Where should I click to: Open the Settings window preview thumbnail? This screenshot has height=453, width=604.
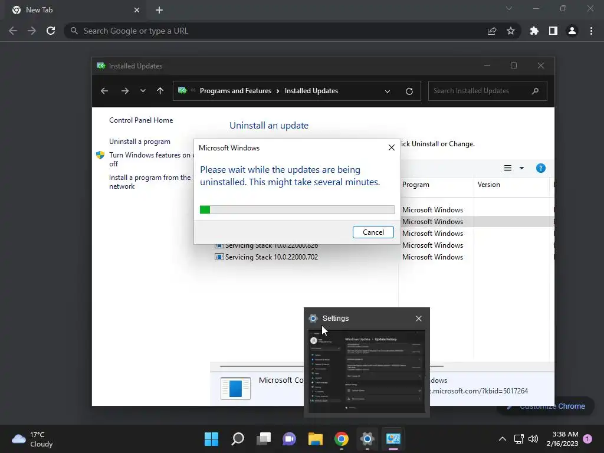[x=367, y=372]
